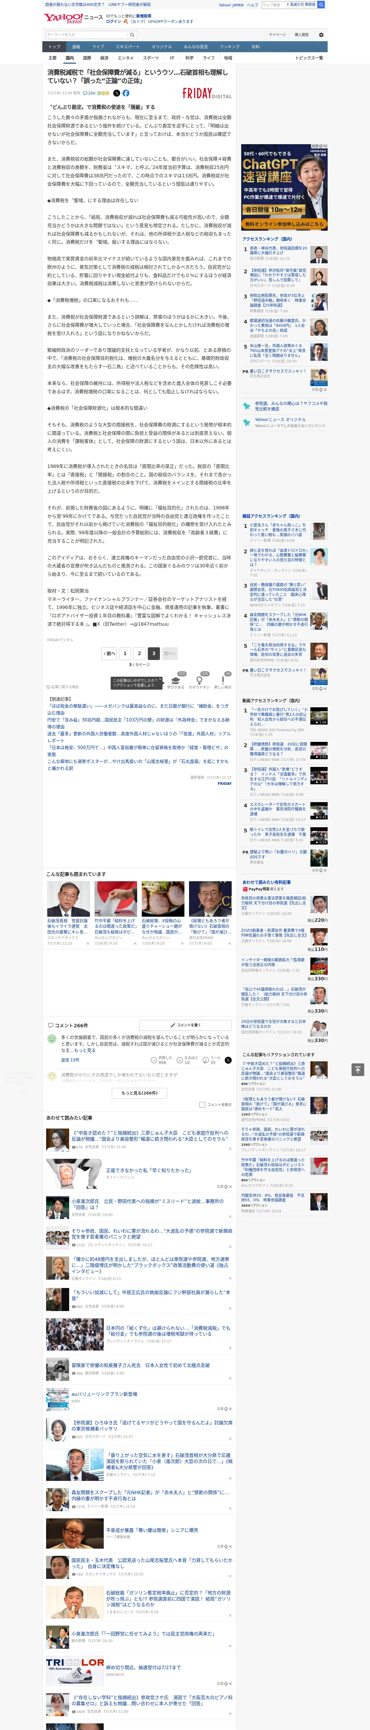
Task: Open the TRICOLOR sneaker ad image
Action: (x=75, y=1672)
